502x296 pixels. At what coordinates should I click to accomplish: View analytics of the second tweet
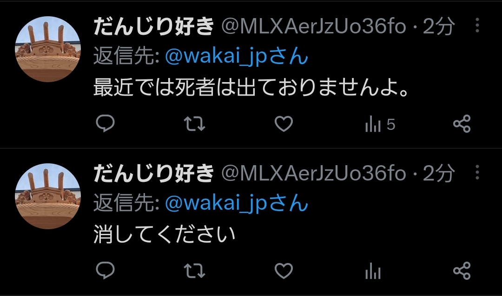tap(373, 271)
